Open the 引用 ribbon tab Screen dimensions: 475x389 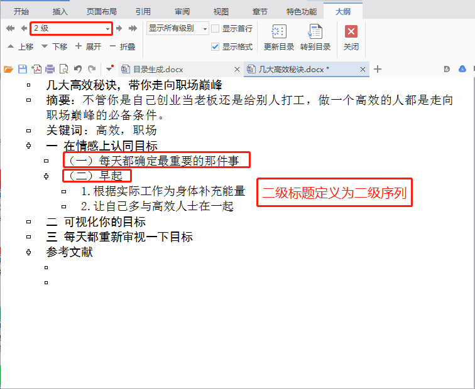(x=143, y=12)
